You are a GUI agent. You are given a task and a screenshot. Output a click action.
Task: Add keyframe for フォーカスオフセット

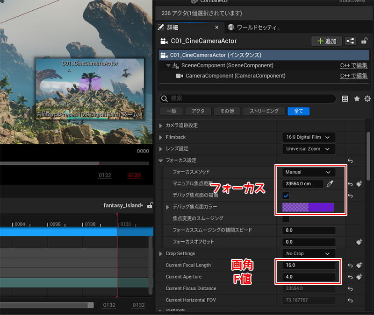[359, 242]
